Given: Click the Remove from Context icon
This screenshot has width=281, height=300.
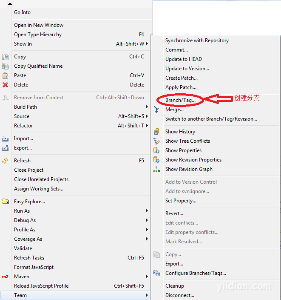Looking at the screenshot, I should [6, 98].
